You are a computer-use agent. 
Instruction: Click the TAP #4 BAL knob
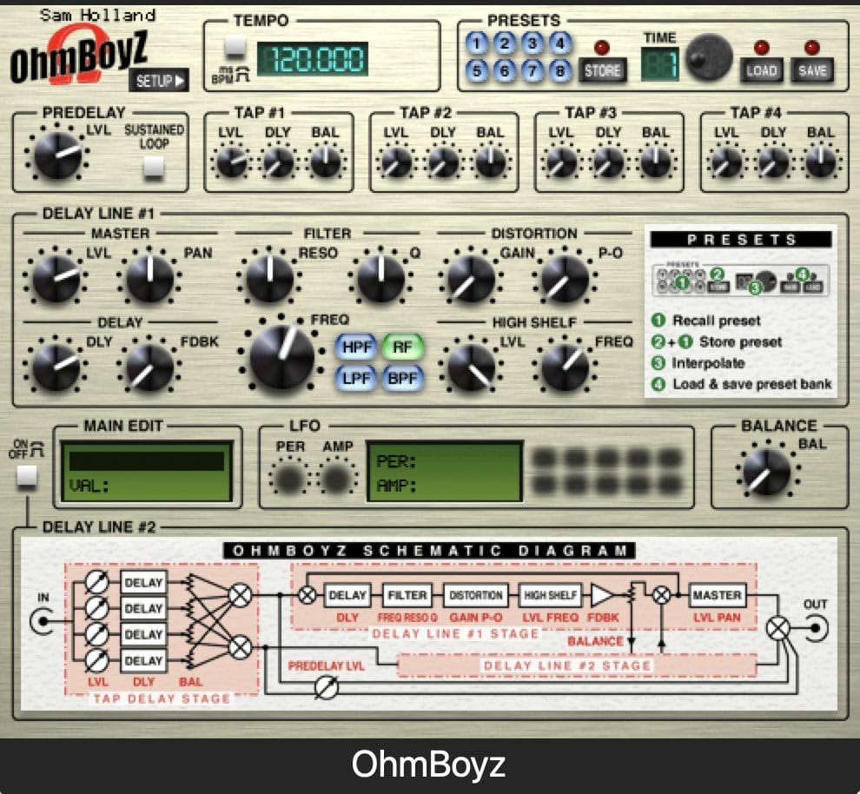pyautogui.click(x=821, y=162)
